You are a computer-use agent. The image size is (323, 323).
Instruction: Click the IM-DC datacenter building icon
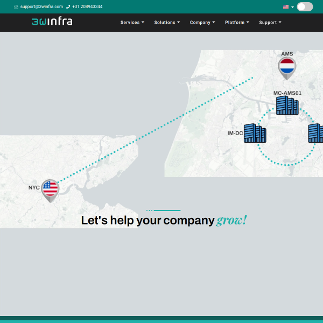tap(255, 133)
